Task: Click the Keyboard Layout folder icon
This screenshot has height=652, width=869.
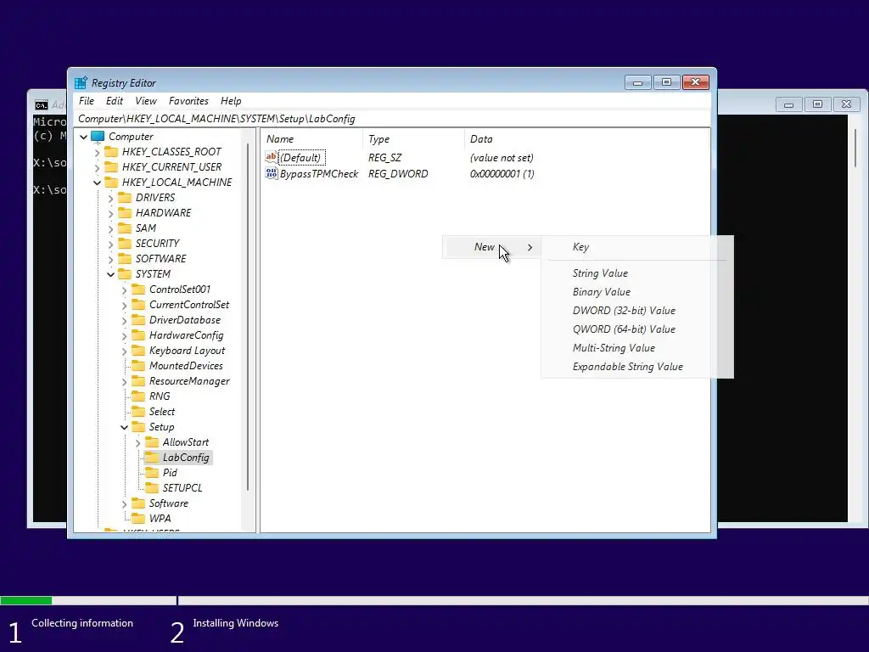Action: (138, 351)
